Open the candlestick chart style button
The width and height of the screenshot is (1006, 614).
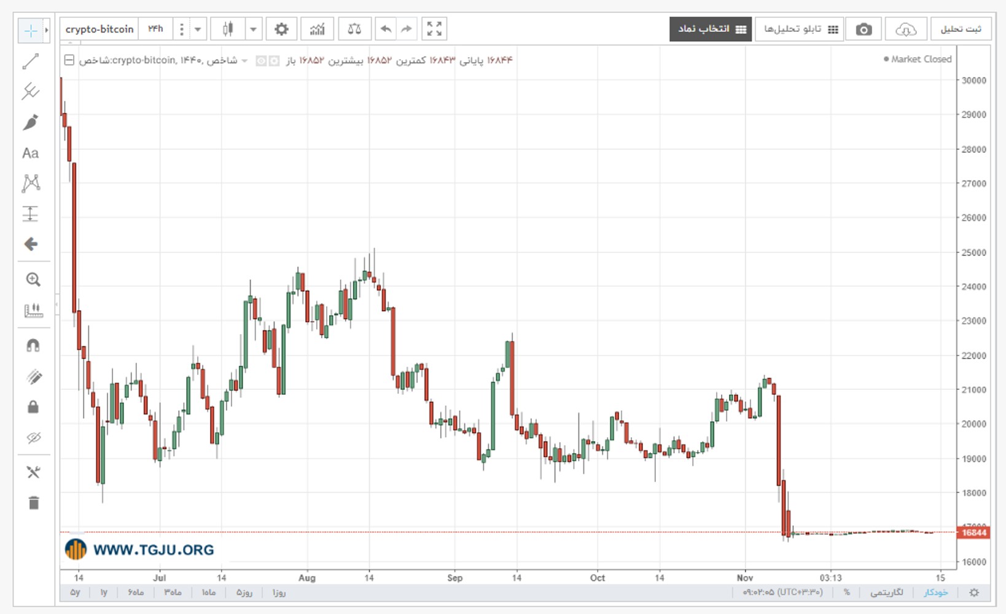point(228,29)
